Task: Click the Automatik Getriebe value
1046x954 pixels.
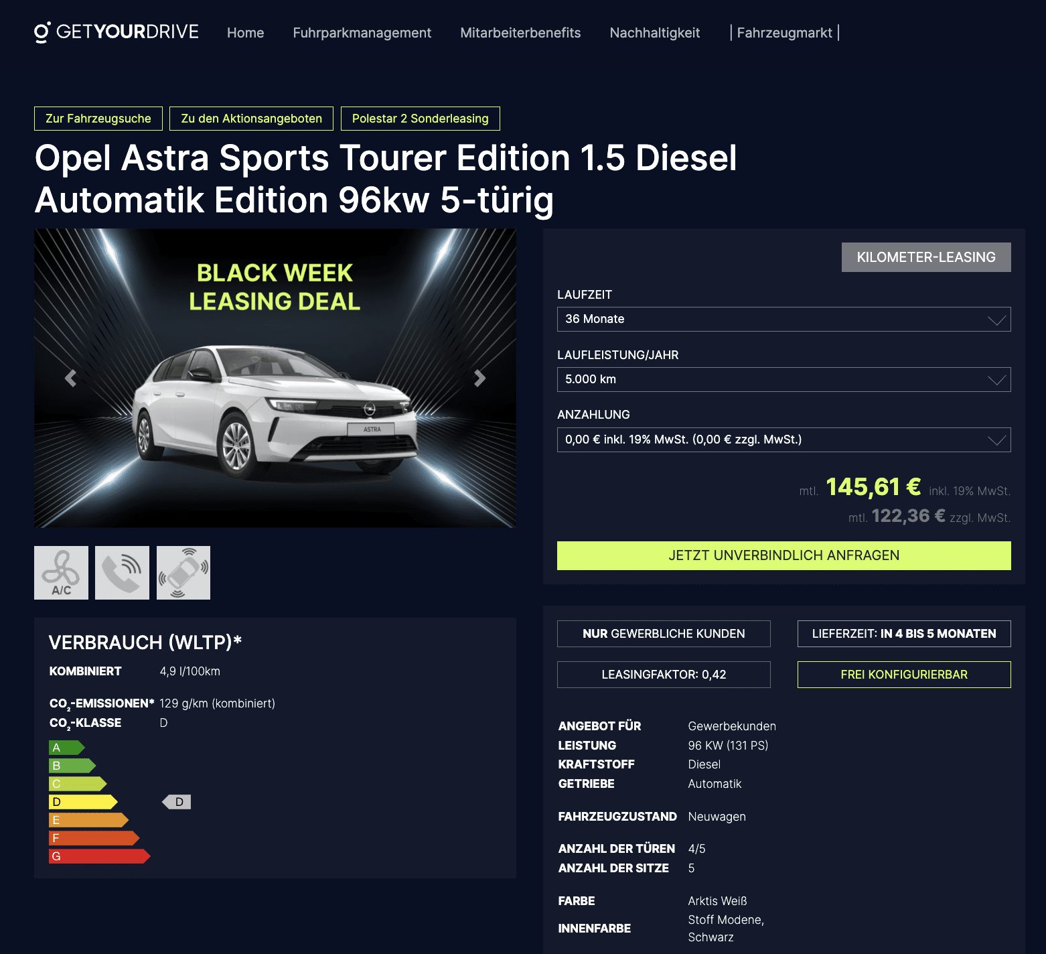Action: tap(715, 784)
